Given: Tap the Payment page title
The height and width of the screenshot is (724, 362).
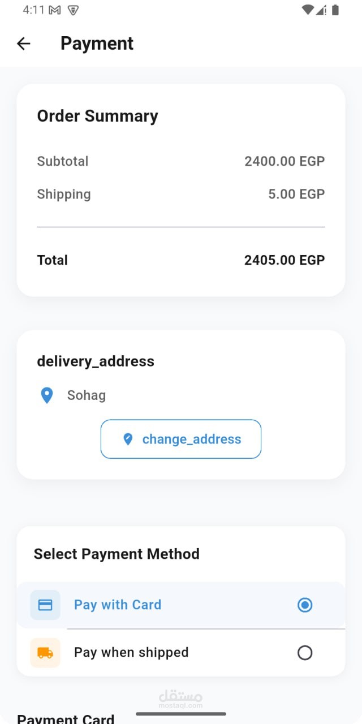Looking at the screenshot, I should click(x=97, y=44).
